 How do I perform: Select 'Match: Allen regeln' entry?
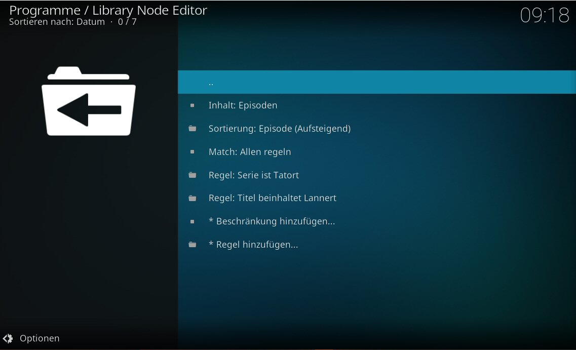point(376,151)
